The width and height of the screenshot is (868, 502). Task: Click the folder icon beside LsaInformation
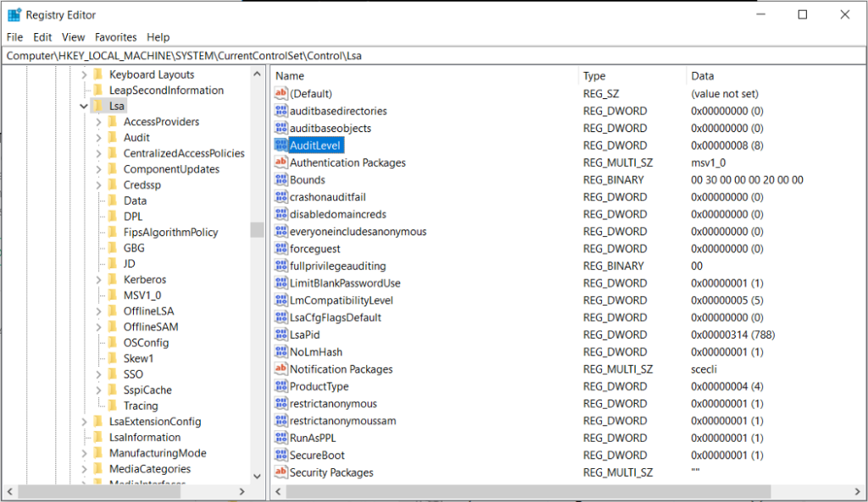click(97, 438)
